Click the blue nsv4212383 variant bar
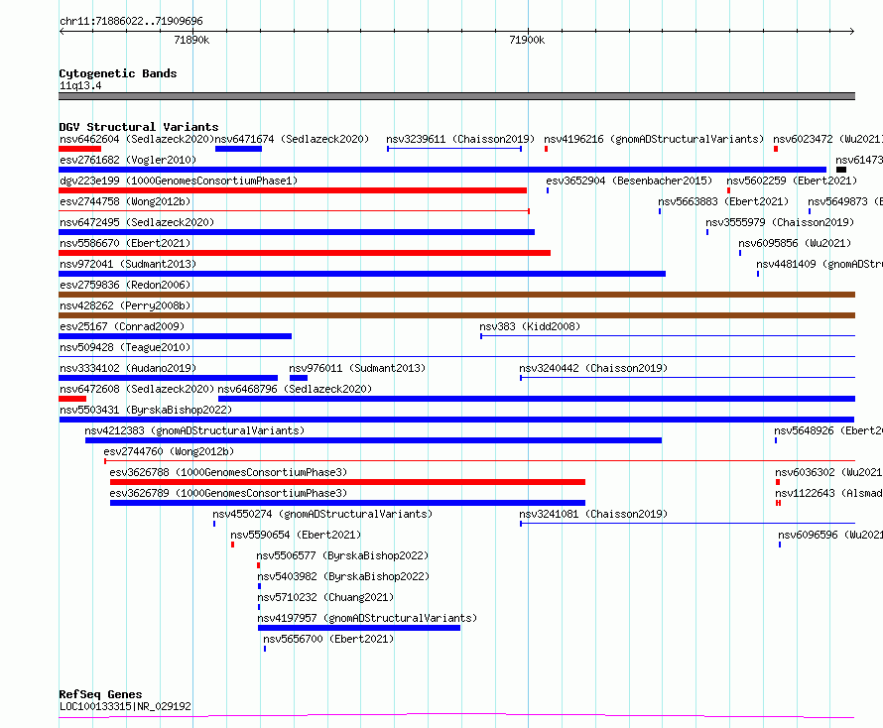The height and width of the screenshot is (728, 883). (x=373, y=440)
